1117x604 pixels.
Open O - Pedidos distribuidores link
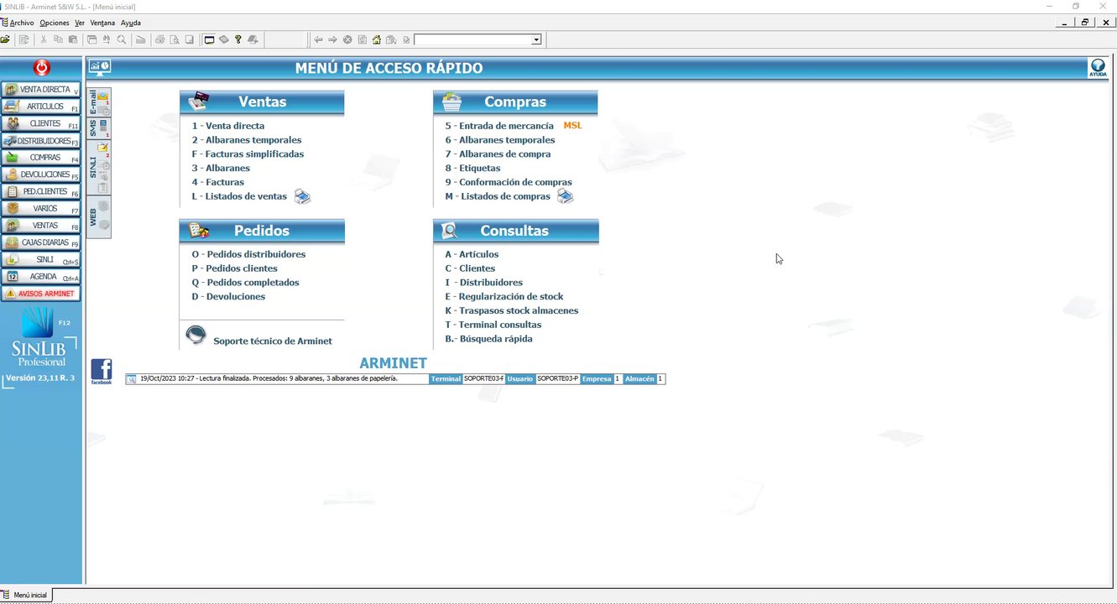248,254
